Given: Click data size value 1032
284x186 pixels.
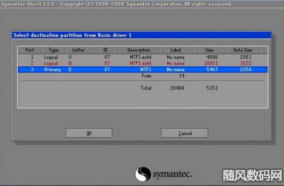Looking at the screenshot, I should pyautogui.click(x=246, y=63).
